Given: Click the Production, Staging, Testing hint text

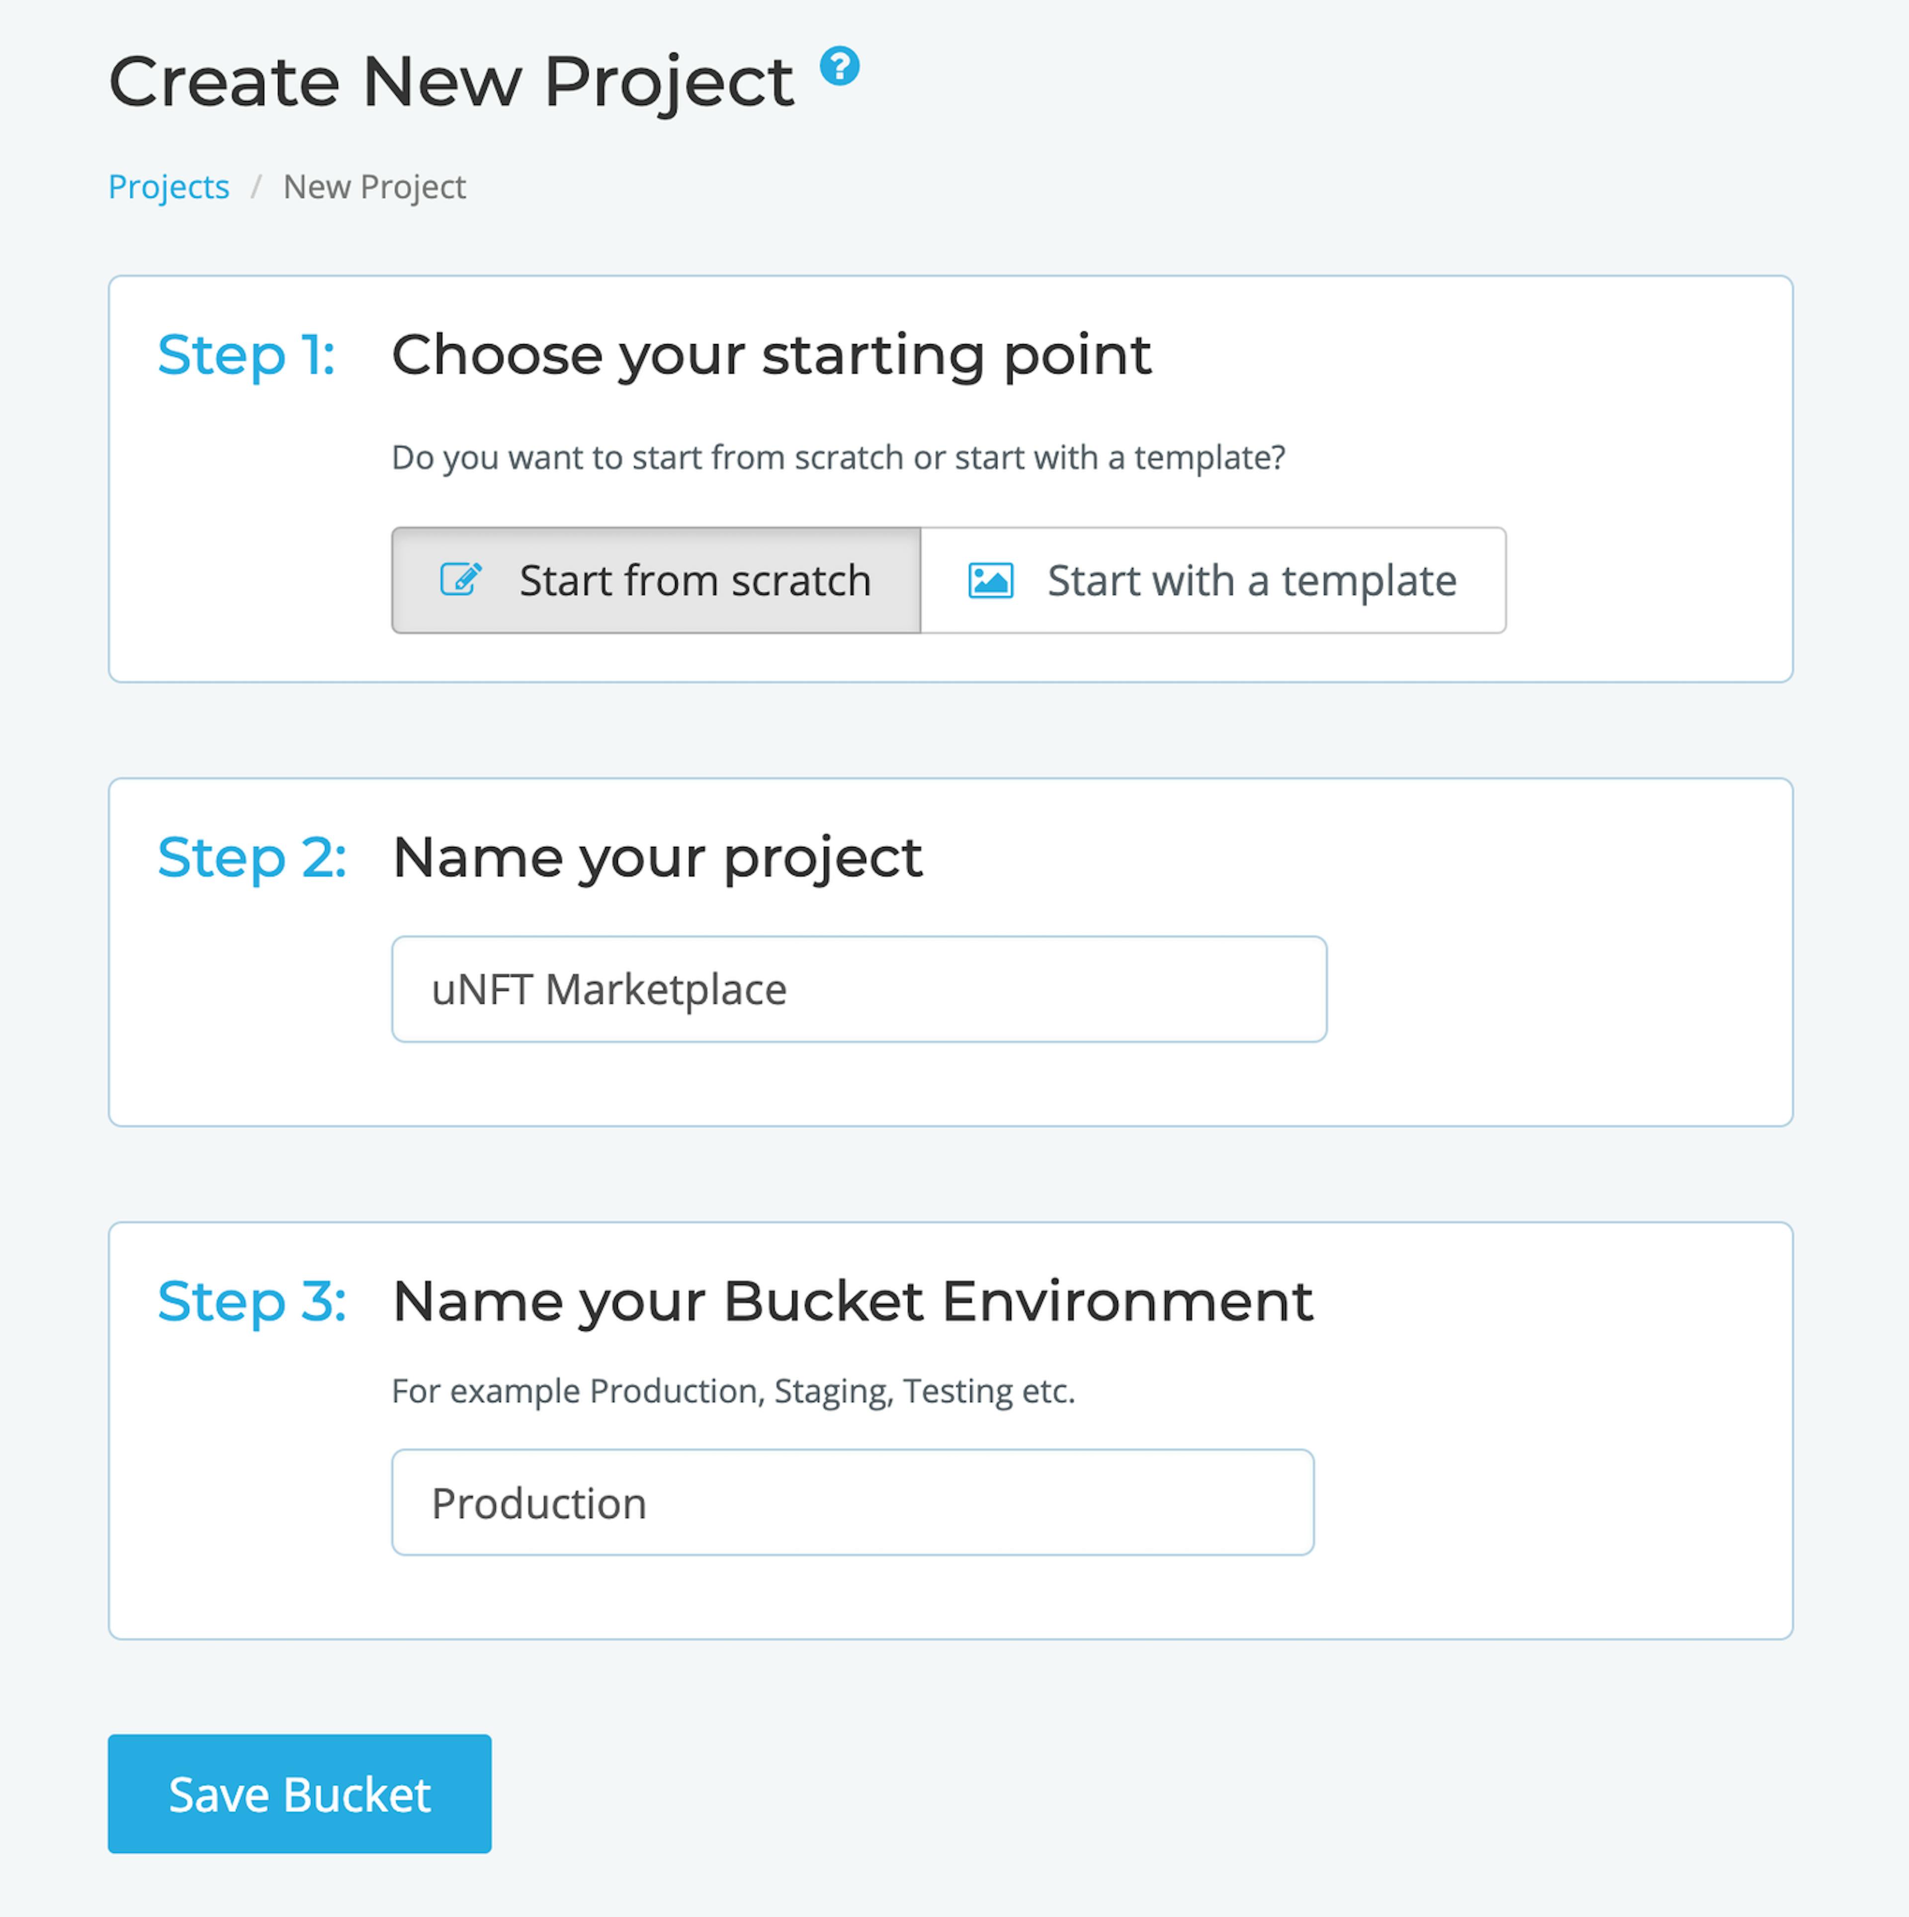Looking at the screenshot, I should coord(733,1391).
